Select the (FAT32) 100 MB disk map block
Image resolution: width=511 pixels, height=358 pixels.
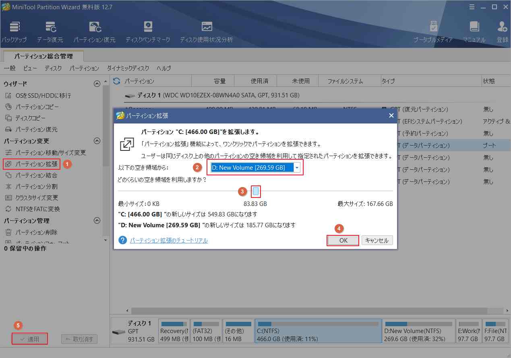[x=206, y=331]
